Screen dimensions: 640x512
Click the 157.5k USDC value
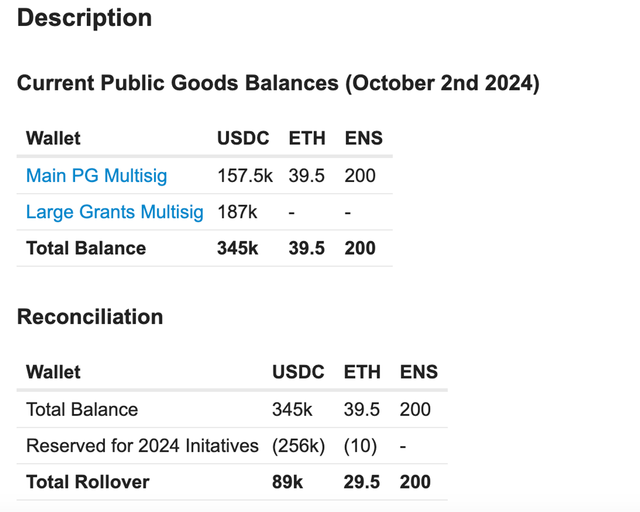click(x=245, y=176)
